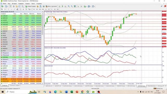Toggle the Market Watch panel icon
The width and height of the screenshot is (167, 94).
tap(11, 6)
